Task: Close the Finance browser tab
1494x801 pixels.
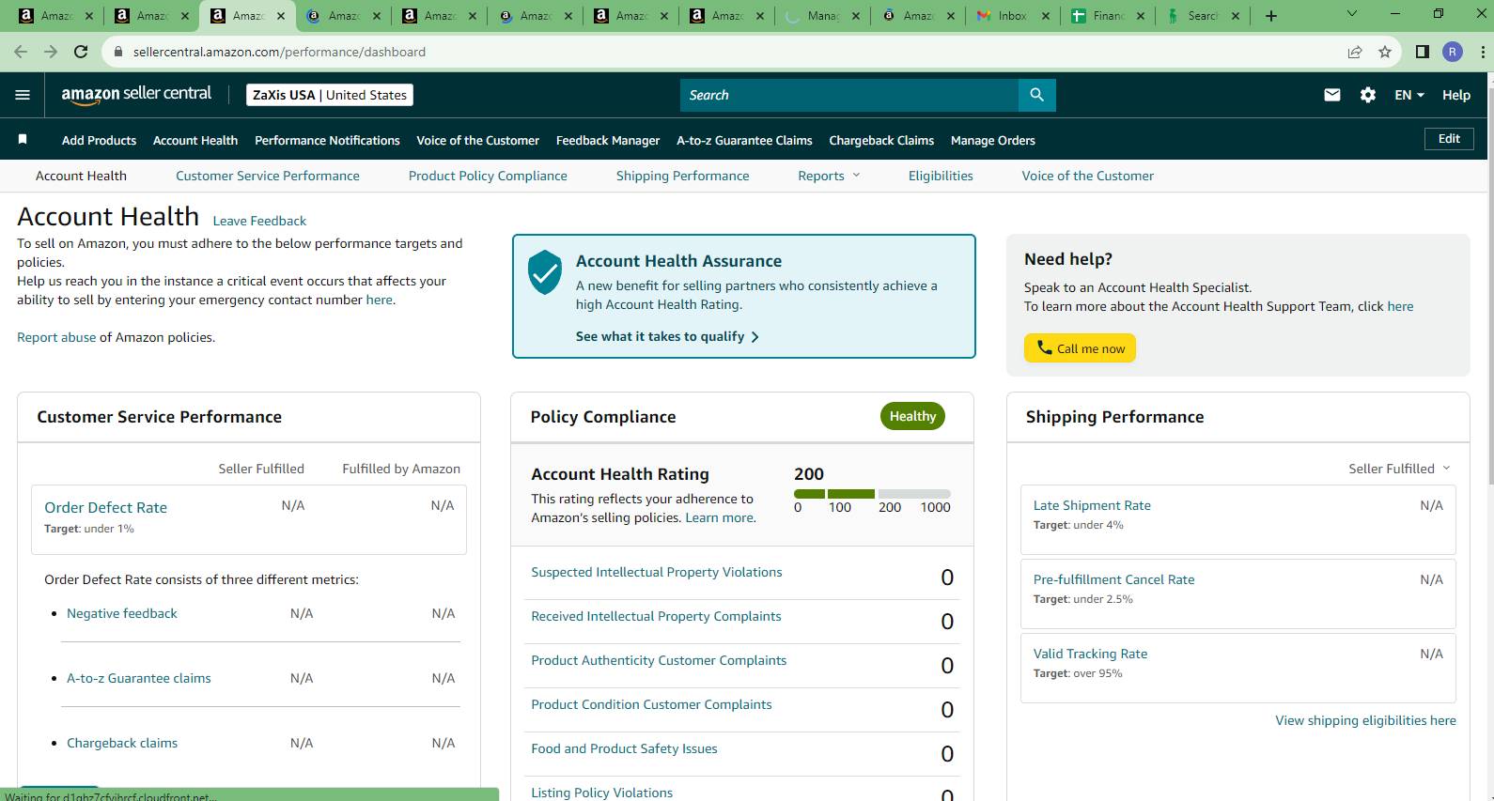Action: [1141, 16]
